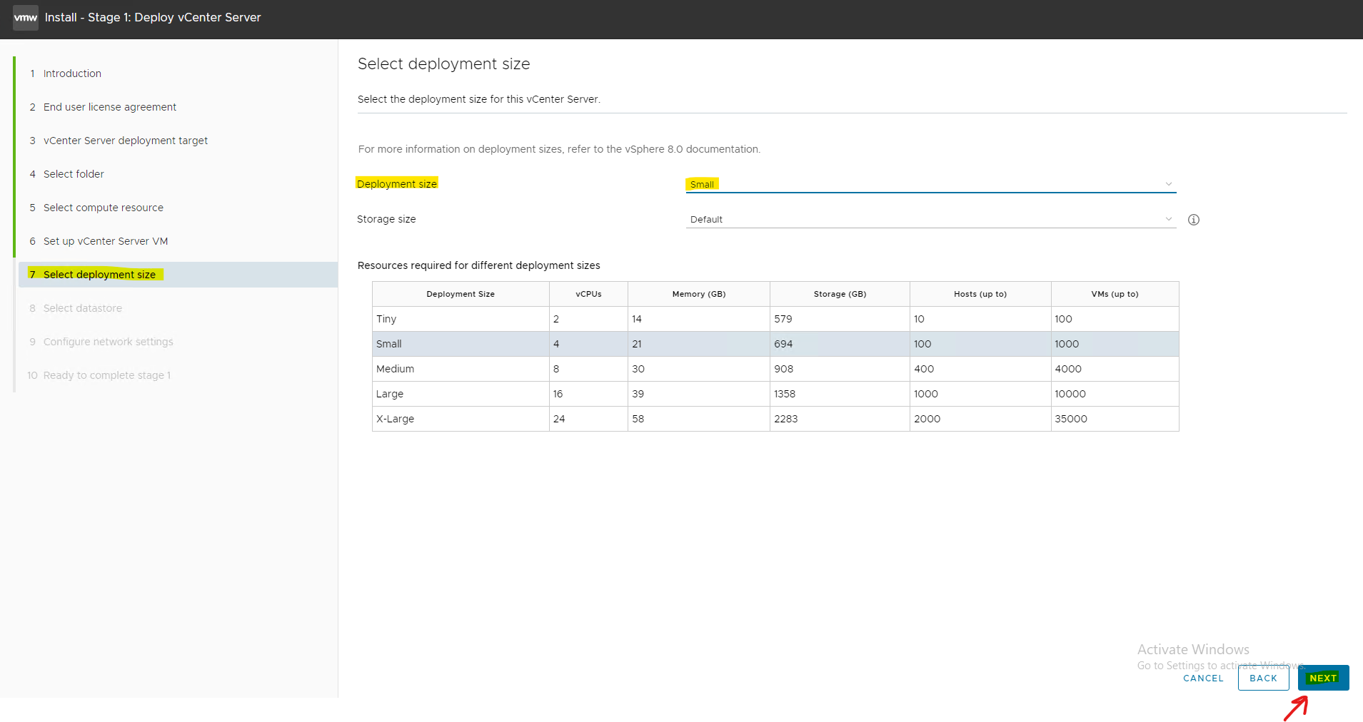The height and width of the screenshot is (722, 1363).
Task: Click the VMs (up to) column header
Action: (x=1115, y=294)
